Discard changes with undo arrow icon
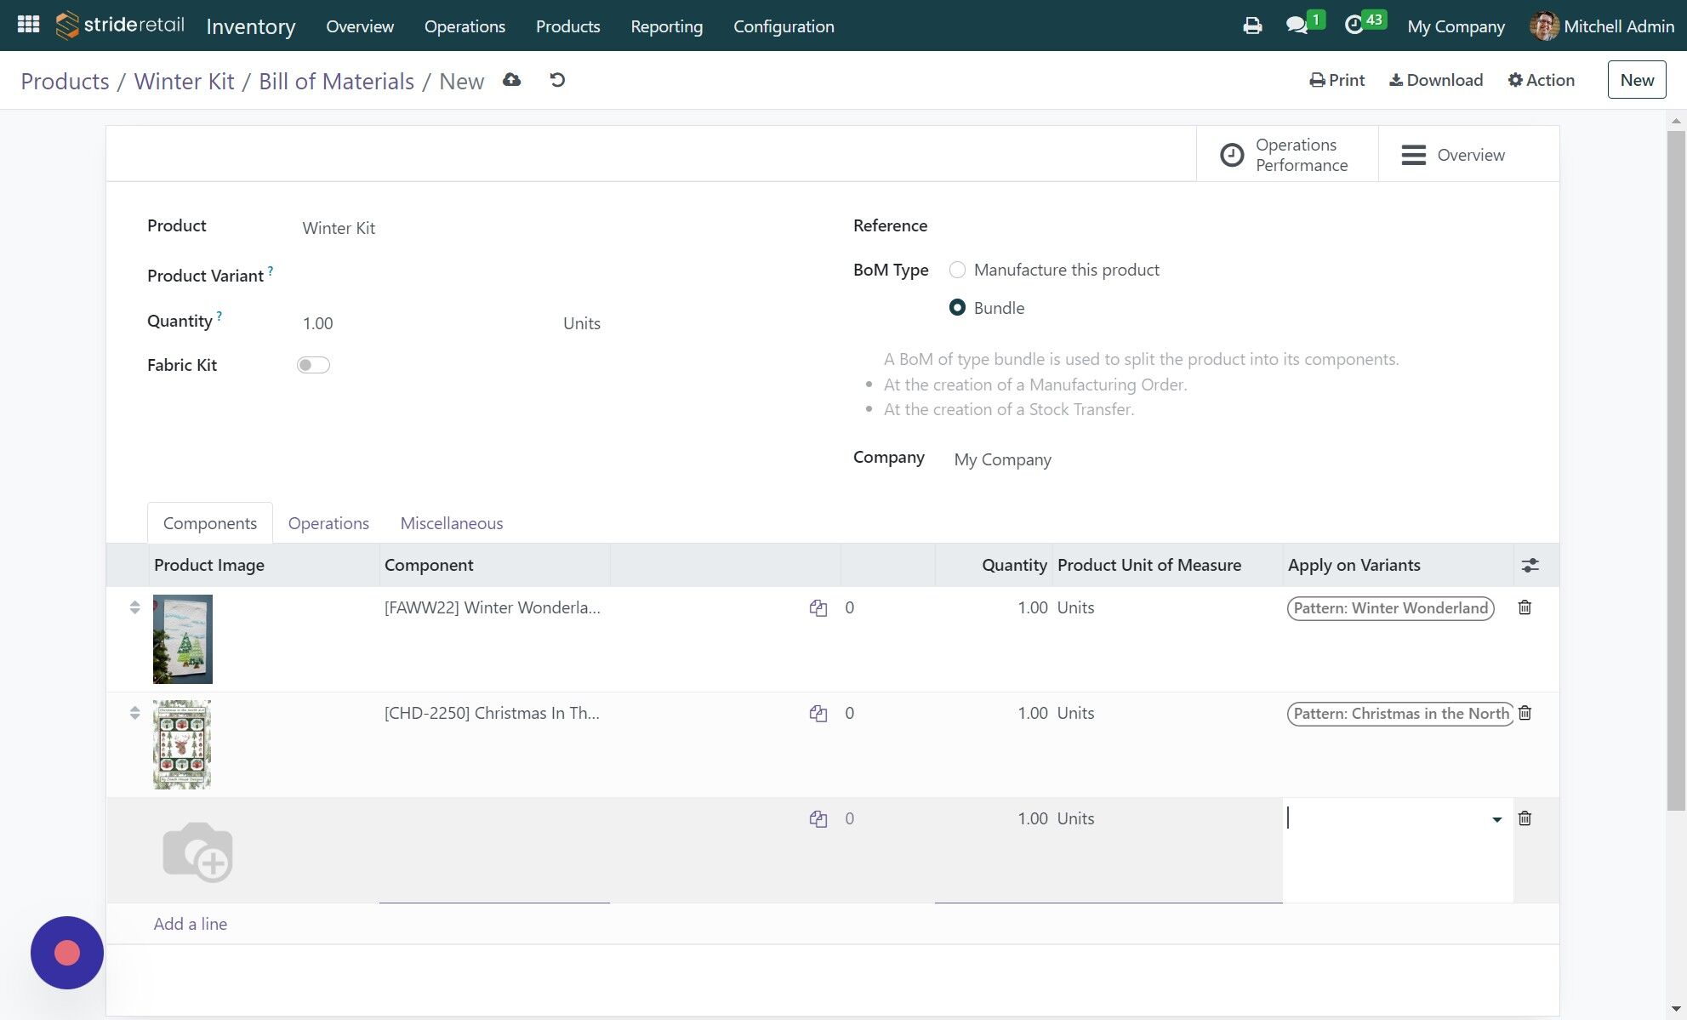This screenshot has width=1687, height=1020. 557,80
